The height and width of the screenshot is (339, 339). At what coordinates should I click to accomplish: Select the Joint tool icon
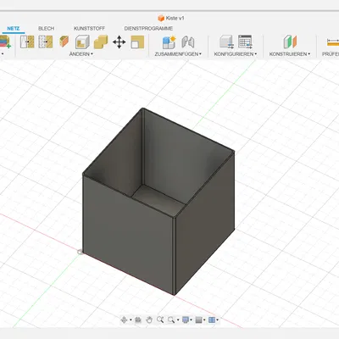pos(188,42)
